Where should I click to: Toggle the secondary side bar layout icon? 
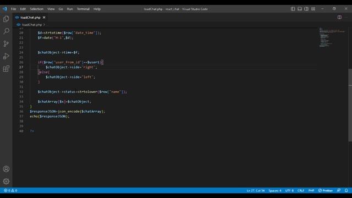point(306,9)
